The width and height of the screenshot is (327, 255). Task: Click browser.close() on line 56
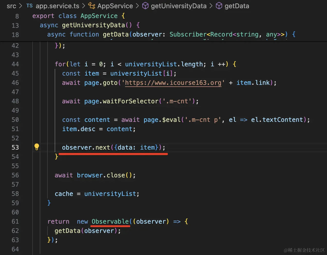[104, 175]
